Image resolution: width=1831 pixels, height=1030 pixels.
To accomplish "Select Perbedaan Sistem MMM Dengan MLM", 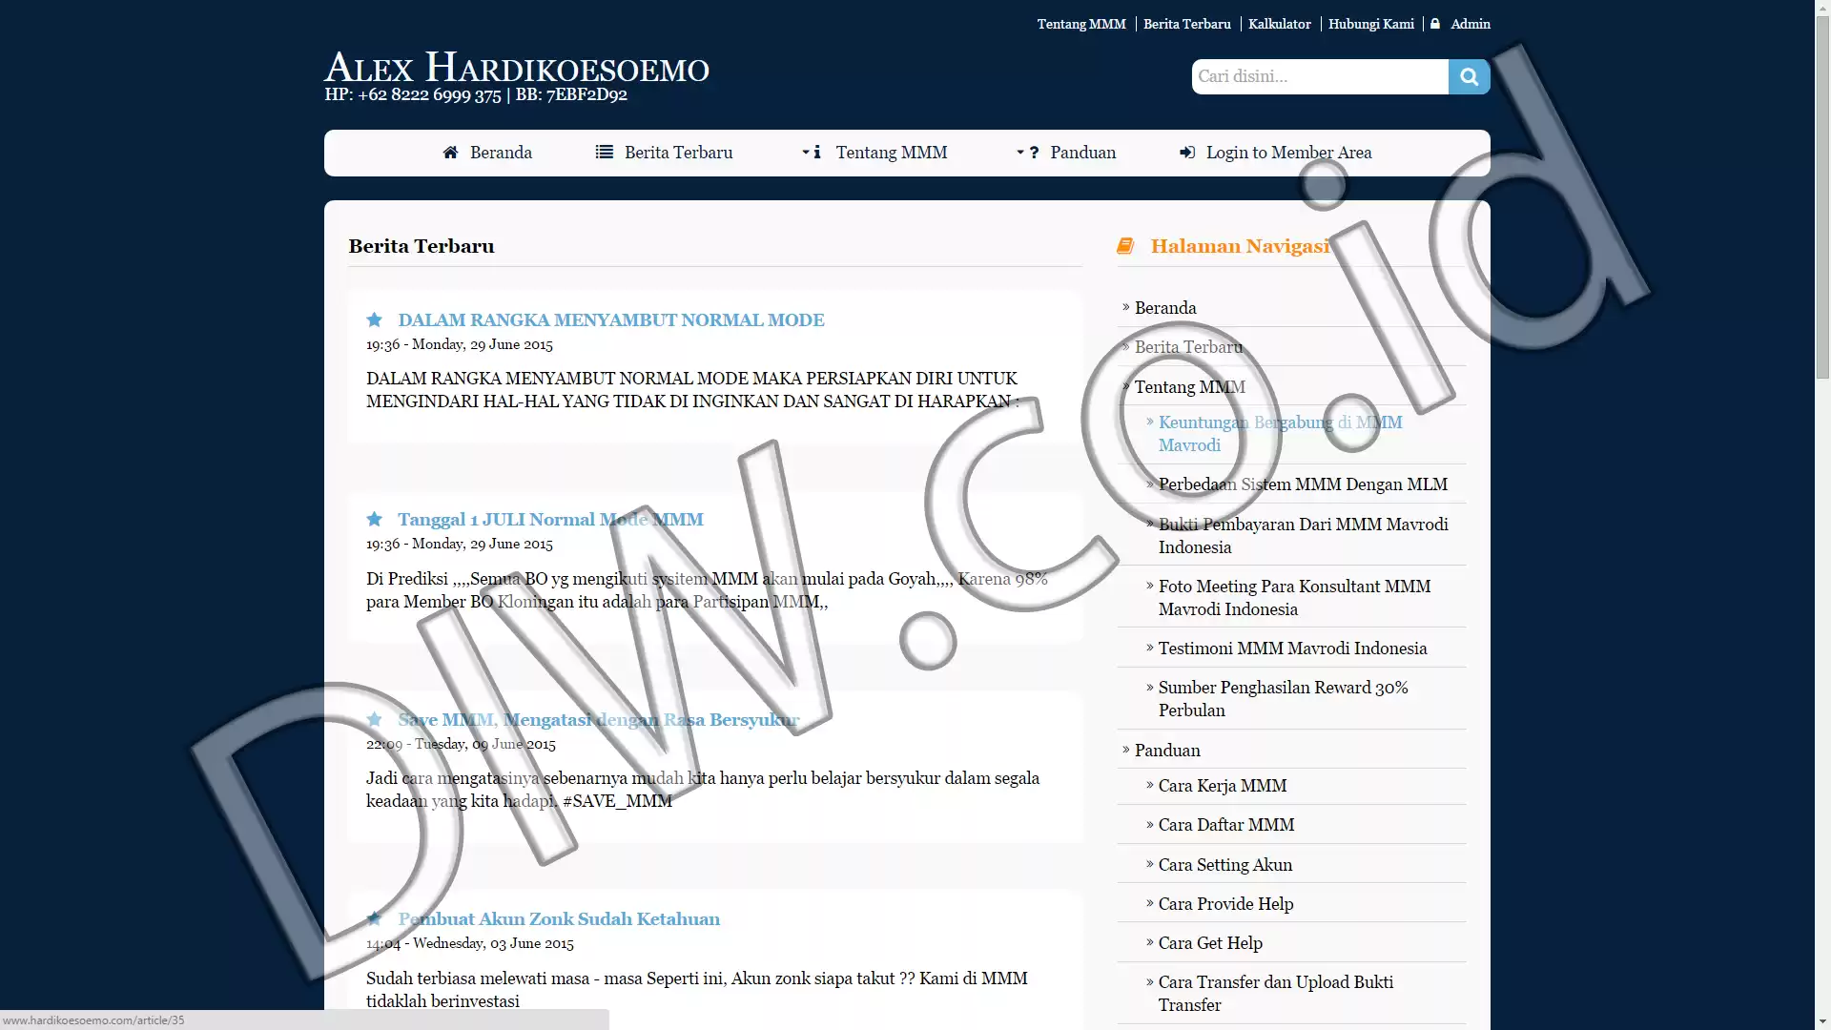I will pyautogui.click(x=1303, y=484).
